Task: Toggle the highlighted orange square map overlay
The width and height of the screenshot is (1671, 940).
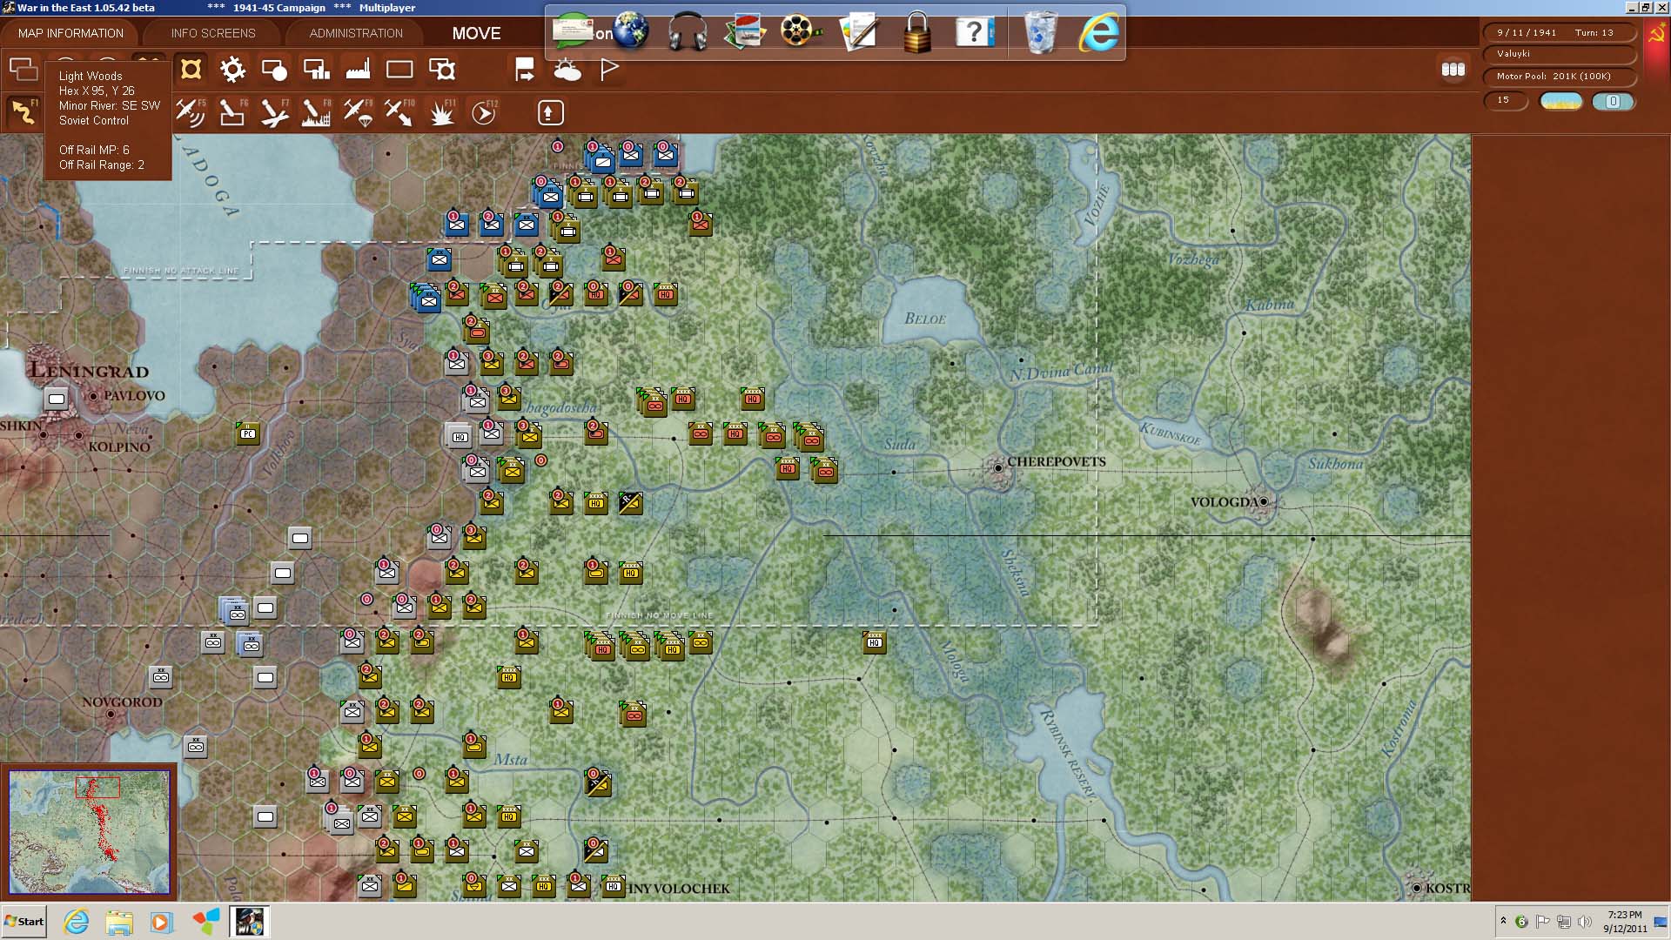Action: coord(191,69)
